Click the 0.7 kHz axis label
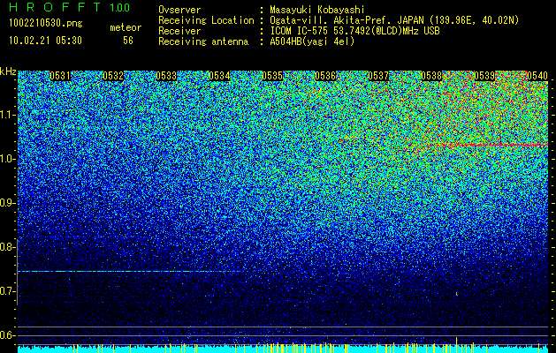 point(7,291)
